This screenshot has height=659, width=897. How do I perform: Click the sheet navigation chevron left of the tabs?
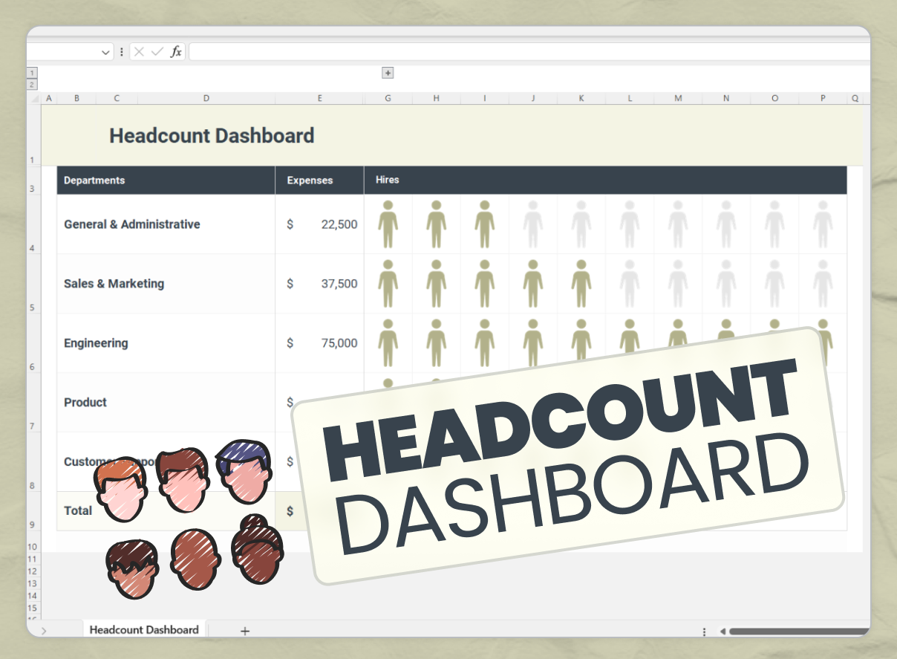pyautogui.click(x=45, y=629)
